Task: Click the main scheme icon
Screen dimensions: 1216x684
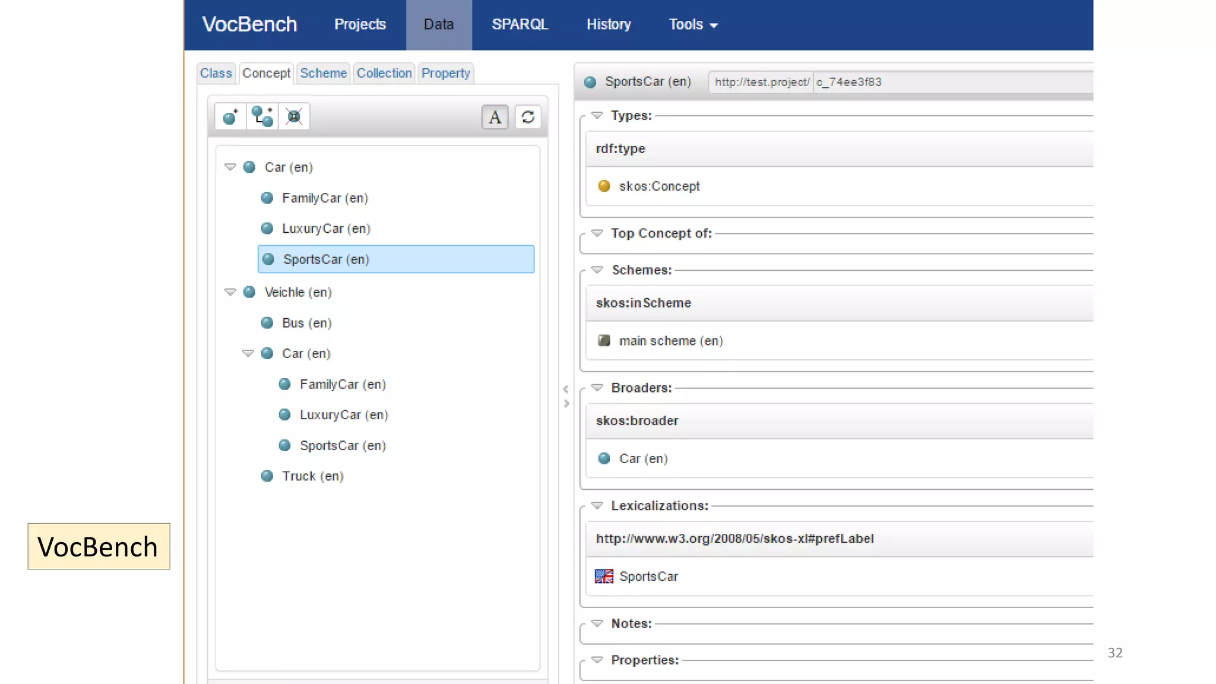Action: [604, 341]
